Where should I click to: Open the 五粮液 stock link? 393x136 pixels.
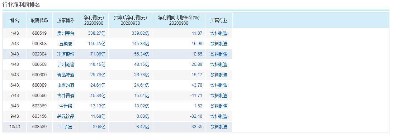point(66,44)
